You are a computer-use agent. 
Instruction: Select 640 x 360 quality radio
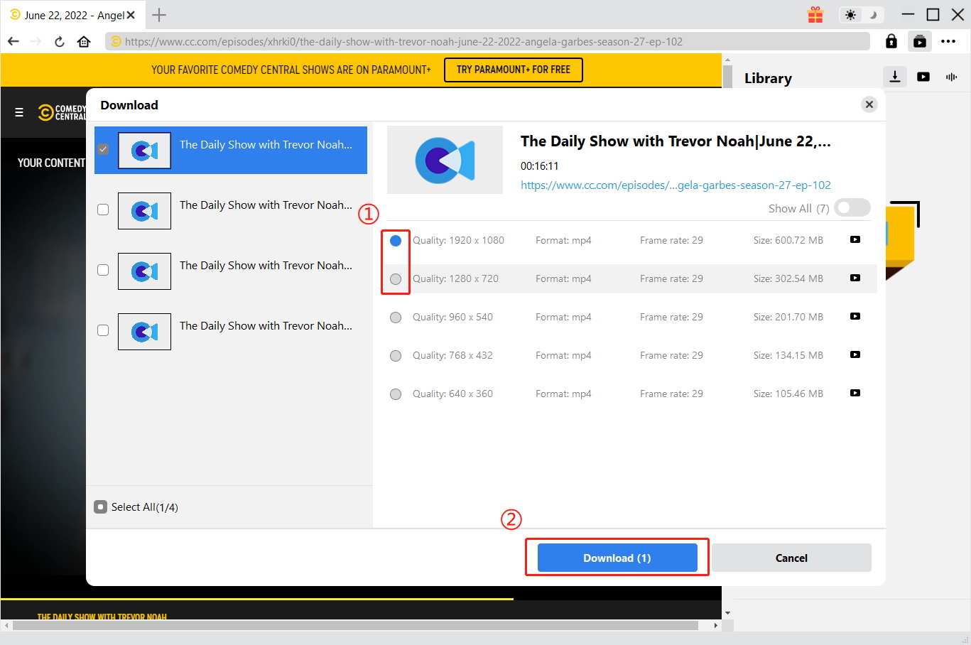tap(396, 394)
